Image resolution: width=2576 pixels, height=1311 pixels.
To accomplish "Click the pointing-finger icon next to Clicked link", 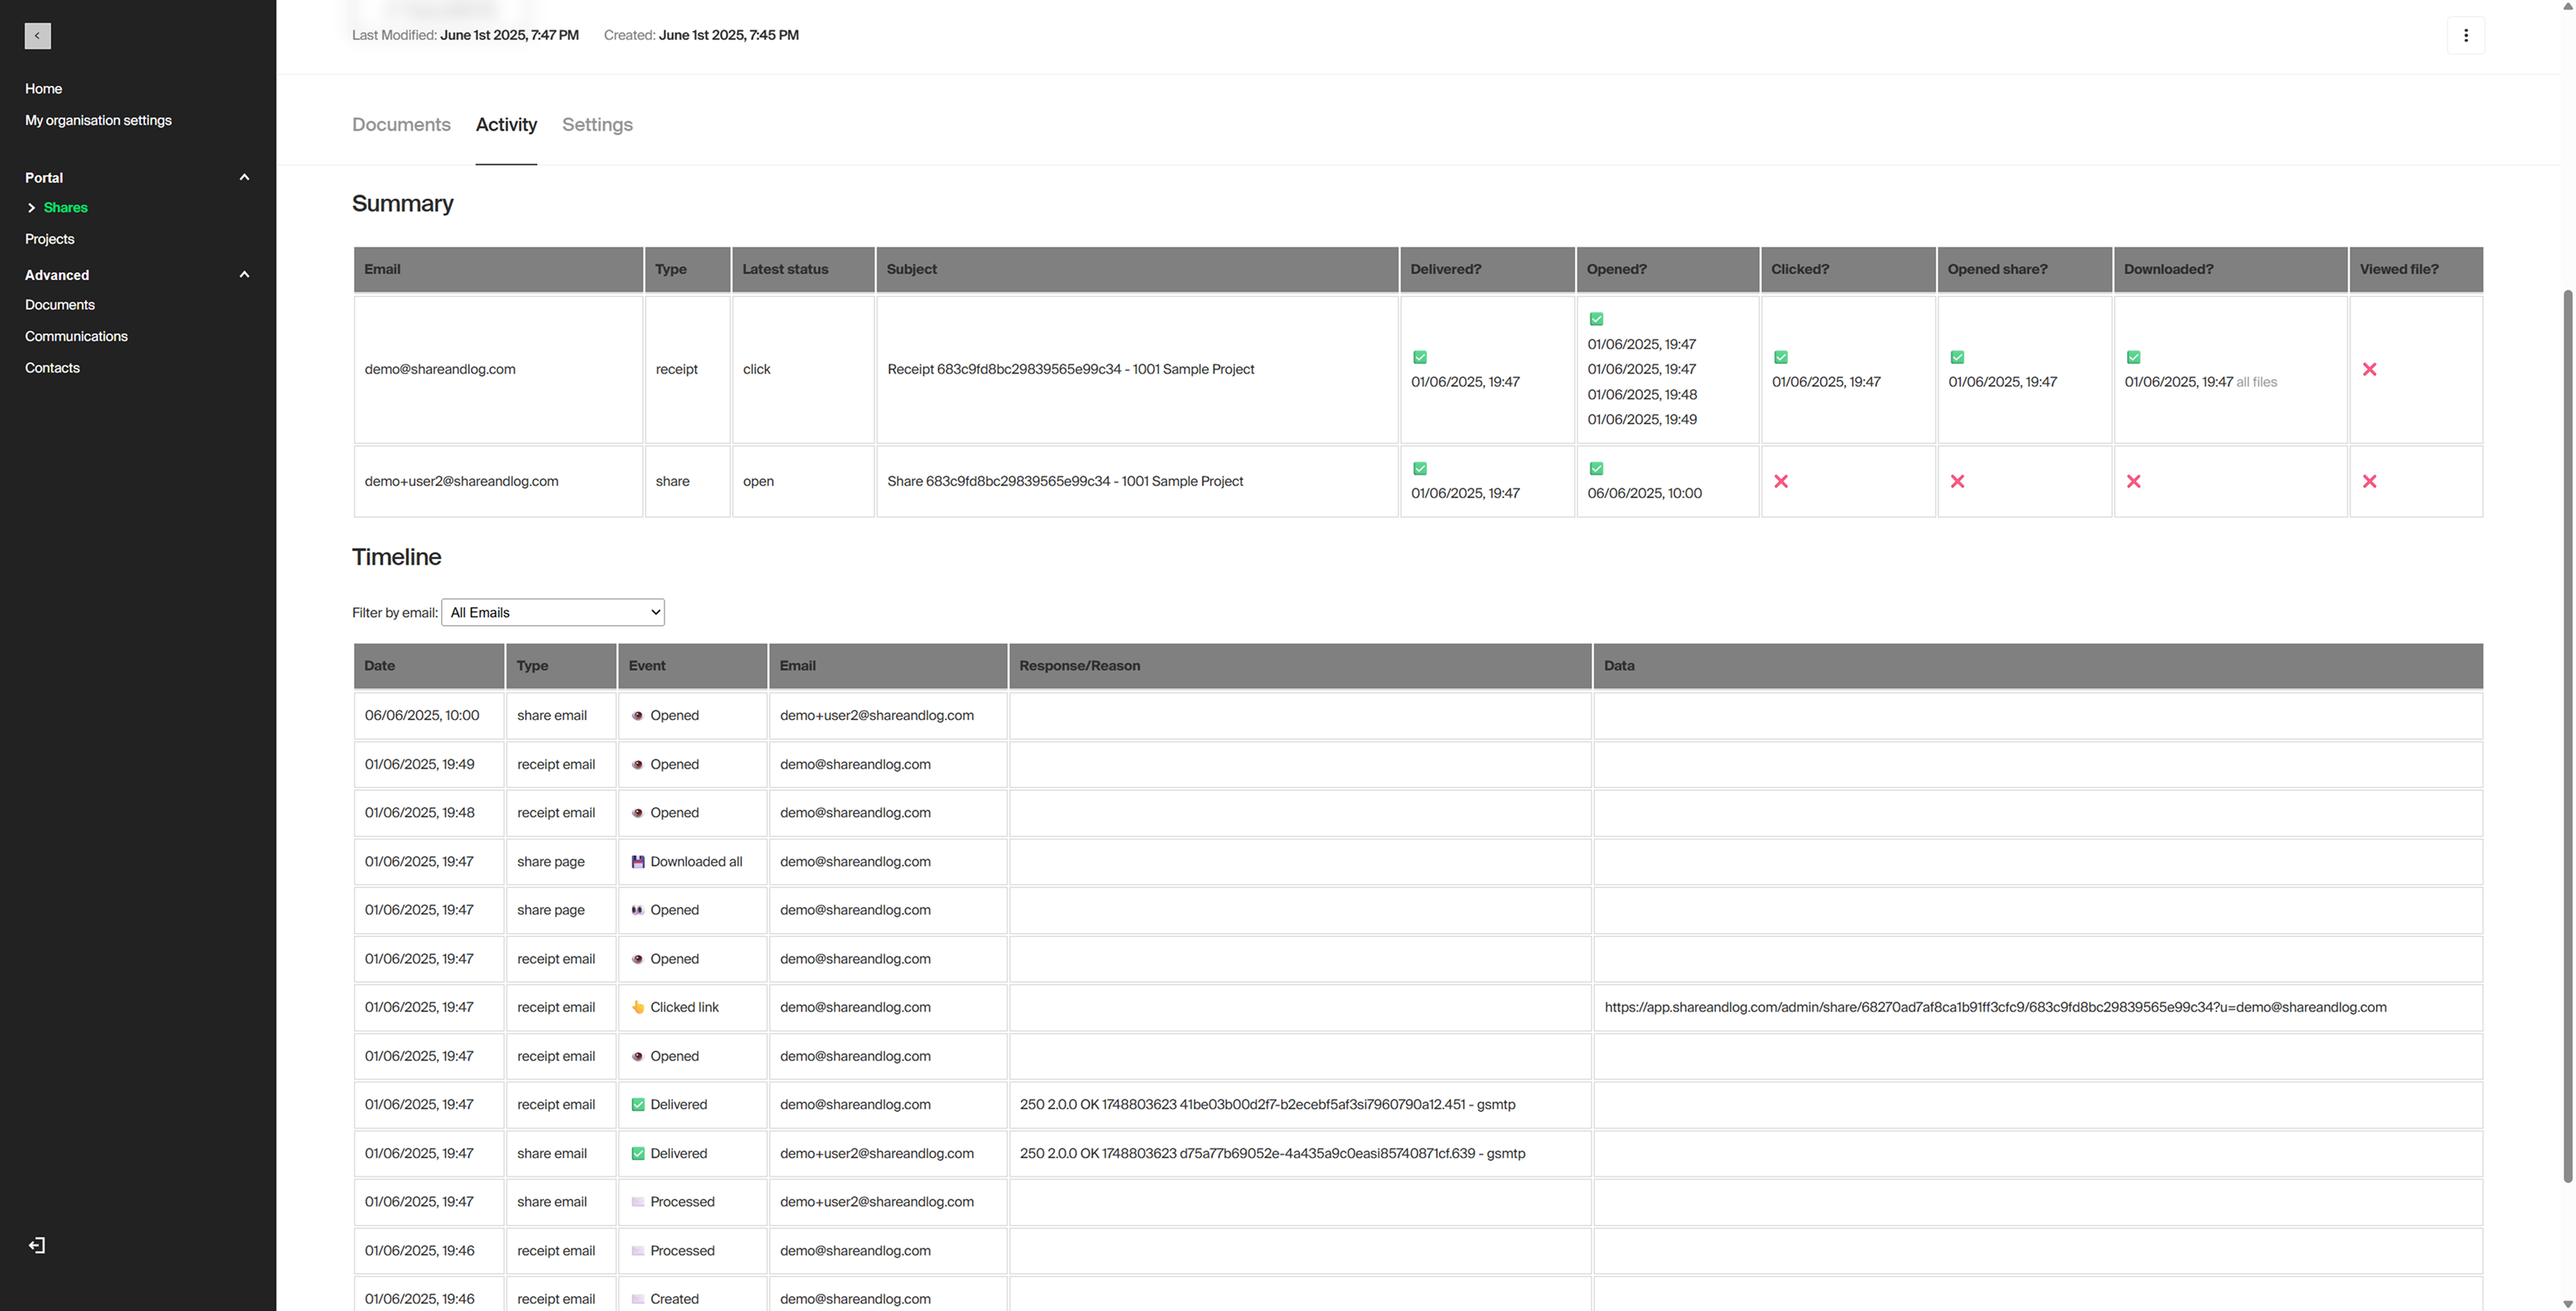I will click(x=638, y=1007).
